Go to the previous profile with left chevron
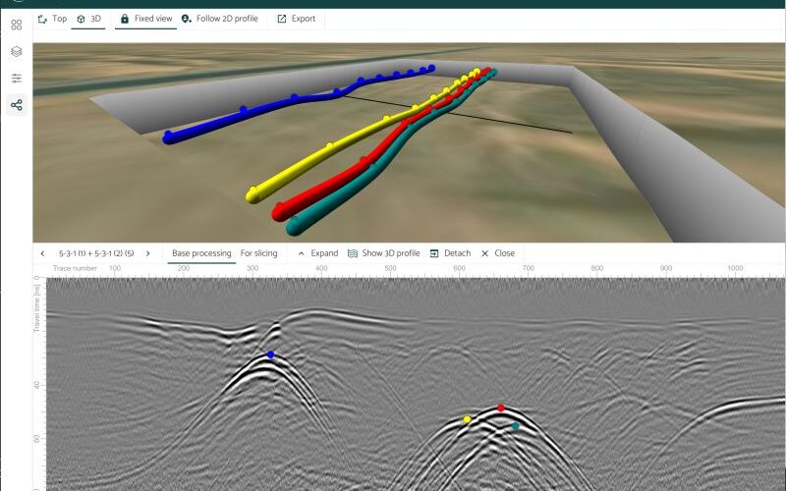This screenshot has width=786, height=491. pos(42,253)
